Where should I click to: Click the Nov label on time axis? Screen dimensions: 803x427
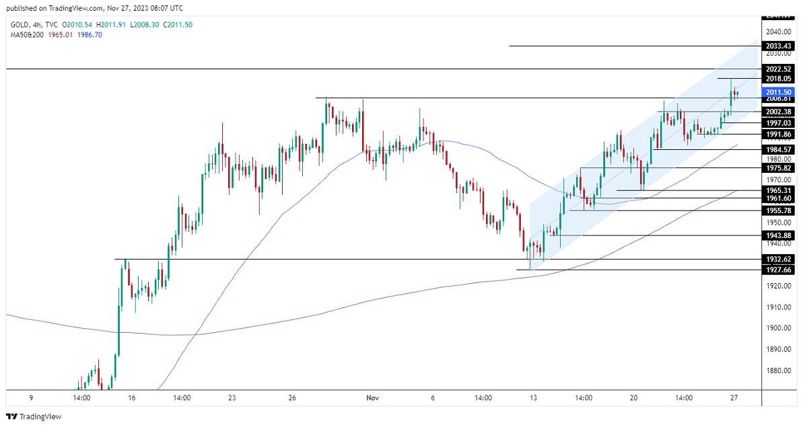372,398
